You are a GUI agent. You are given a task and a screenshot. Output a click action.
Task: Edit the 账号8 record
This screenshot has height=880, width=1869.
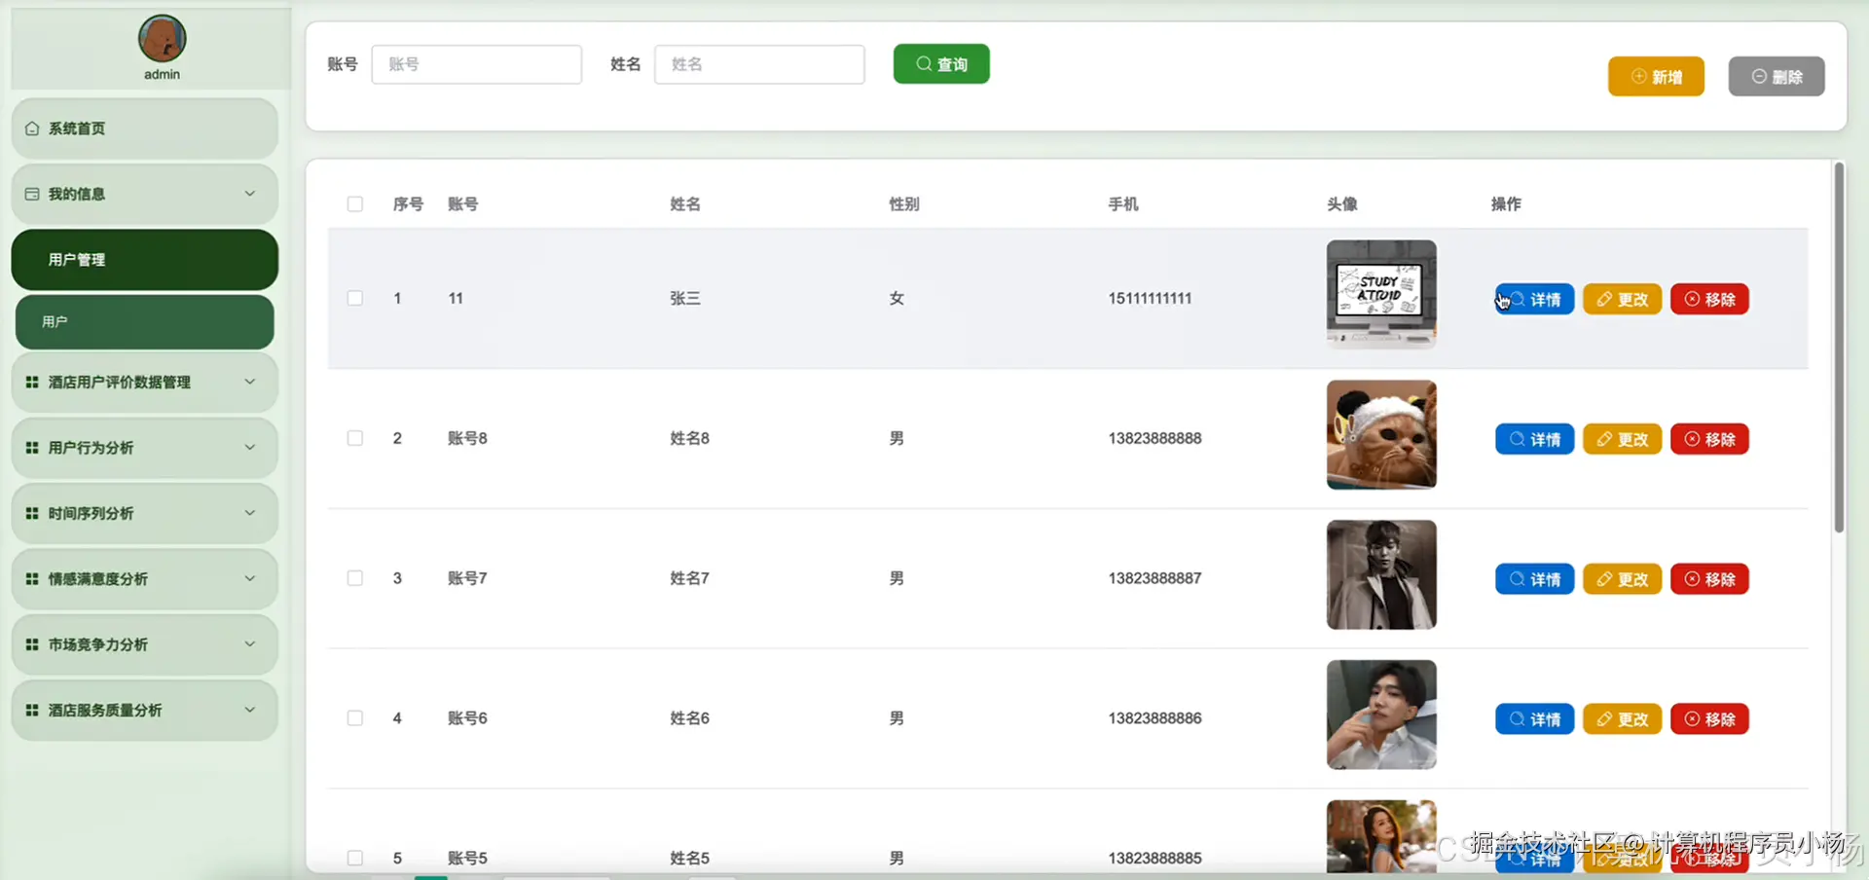1622,439
